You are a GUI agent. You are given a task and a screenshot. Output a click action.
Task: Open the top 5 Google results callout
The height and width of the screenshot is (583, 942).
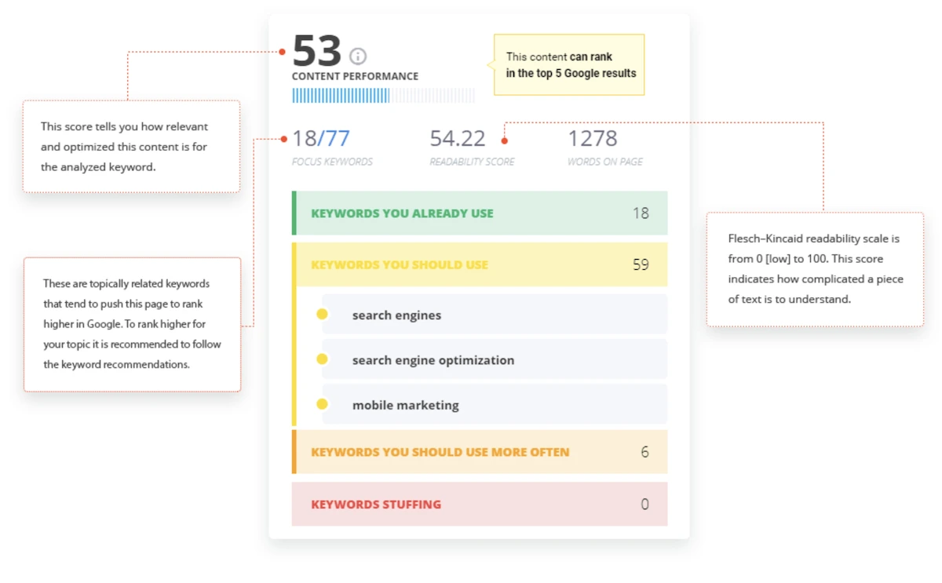click(x=568, y=64)
